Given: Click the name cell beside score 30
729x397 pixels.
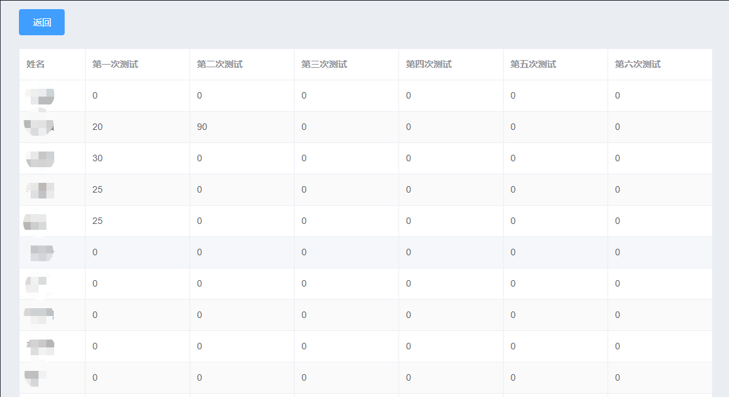Looking at the screenshot, I should coord(52,158).
